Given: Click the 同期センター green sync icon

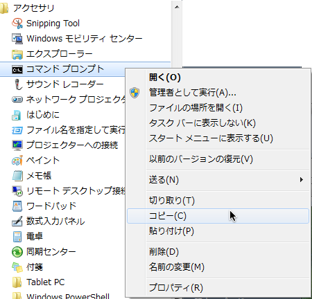Looking at the screenshot, I should coord(17,252).
